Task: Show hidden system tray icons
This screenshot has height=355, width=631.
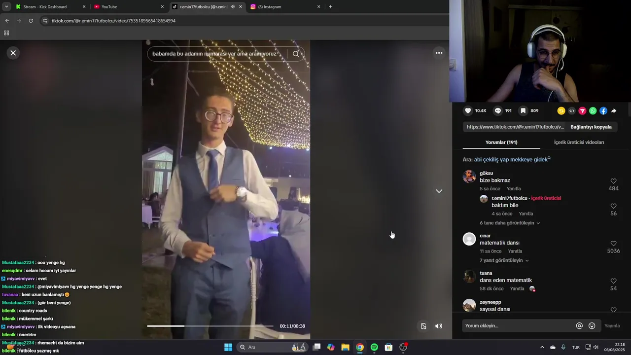Action: [x=542, y=347]
